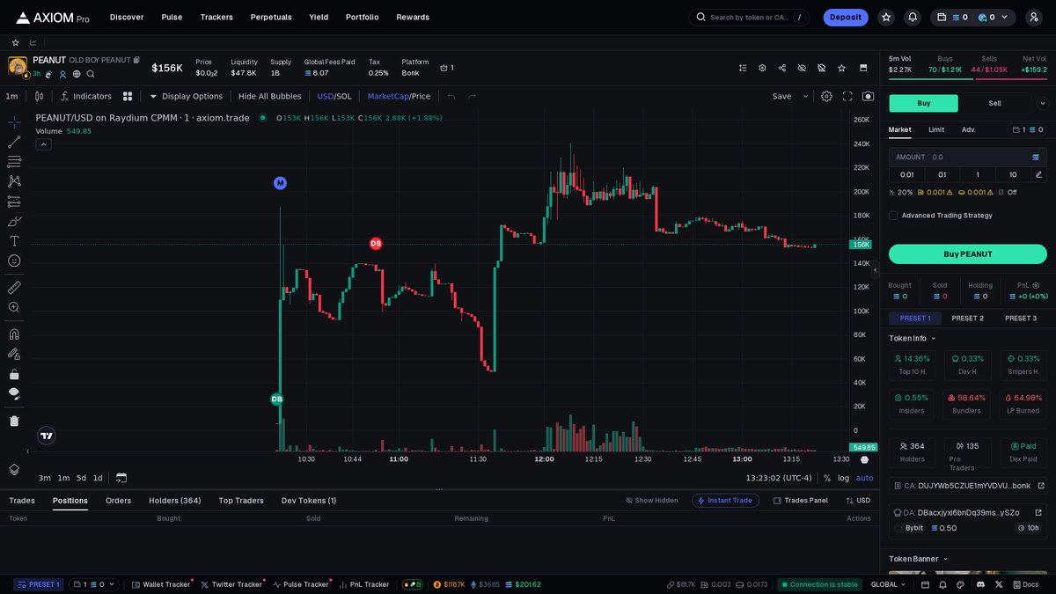Image resolution: width=1056 pixels, height=594 pixels.
Task: Take a chart snapshot with camera icon
Action: coord(869,96)
